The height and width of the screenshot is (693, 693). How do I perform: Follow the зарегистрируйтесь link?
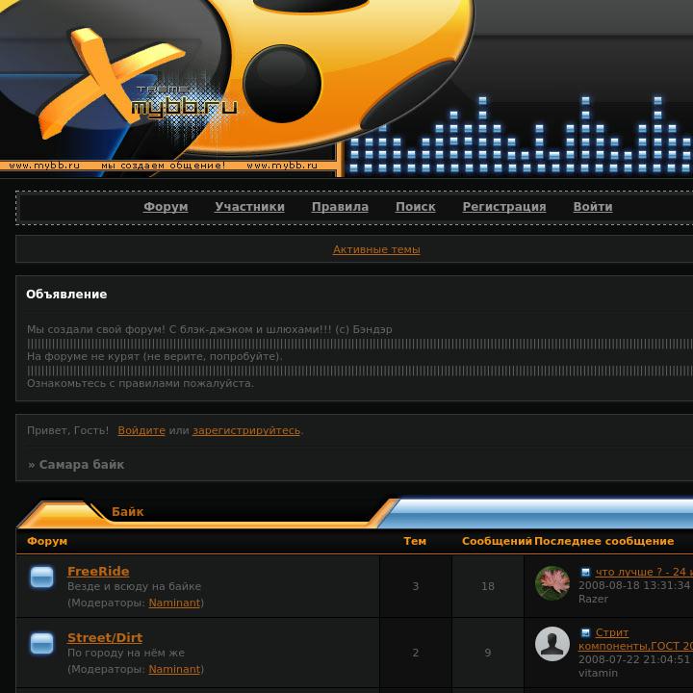(246, 430)
